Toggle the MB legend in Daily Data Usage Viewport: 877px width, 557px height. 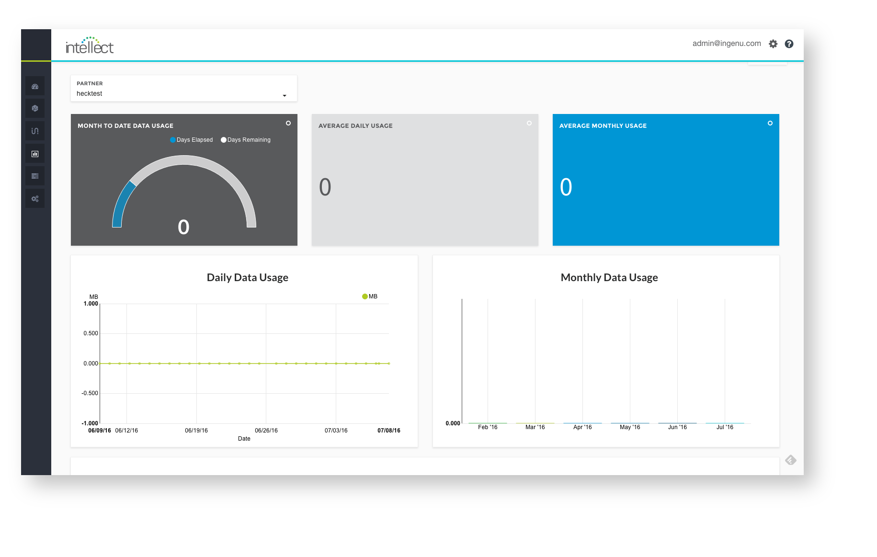370,296
